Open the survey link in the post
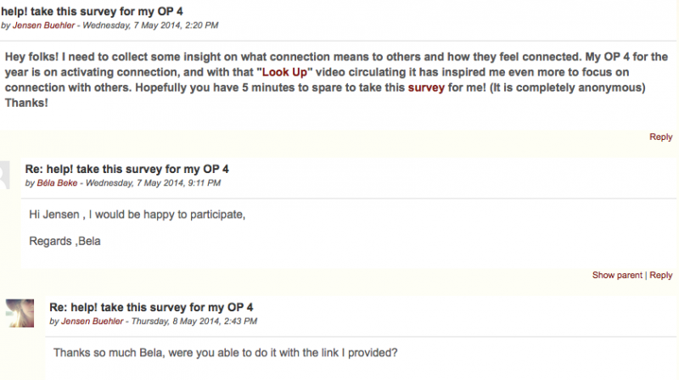The height and width of the screenshot is (380, 679). click(x=426, y=87)
